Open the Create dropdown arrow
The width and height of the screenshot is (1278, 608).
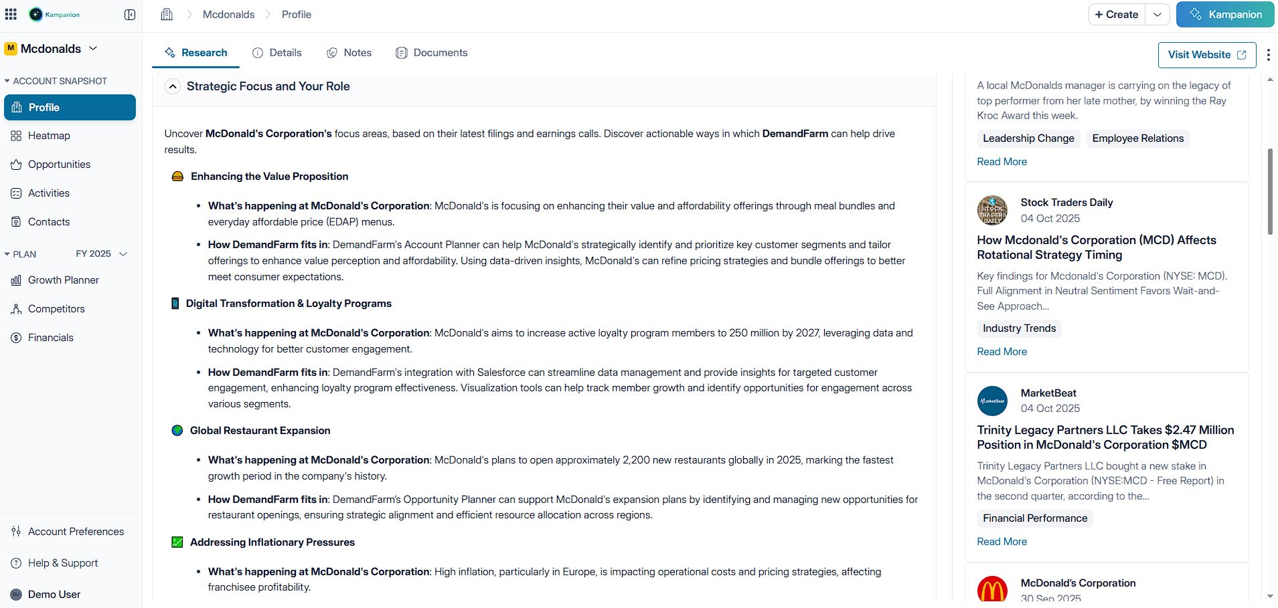[1157, 15]
